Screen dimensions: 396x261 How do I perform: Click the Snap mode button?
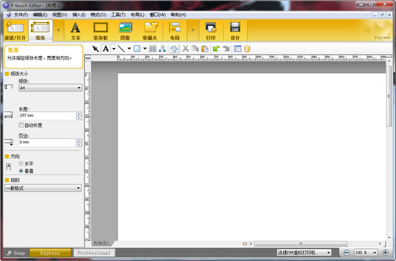[x=16, y=252]
